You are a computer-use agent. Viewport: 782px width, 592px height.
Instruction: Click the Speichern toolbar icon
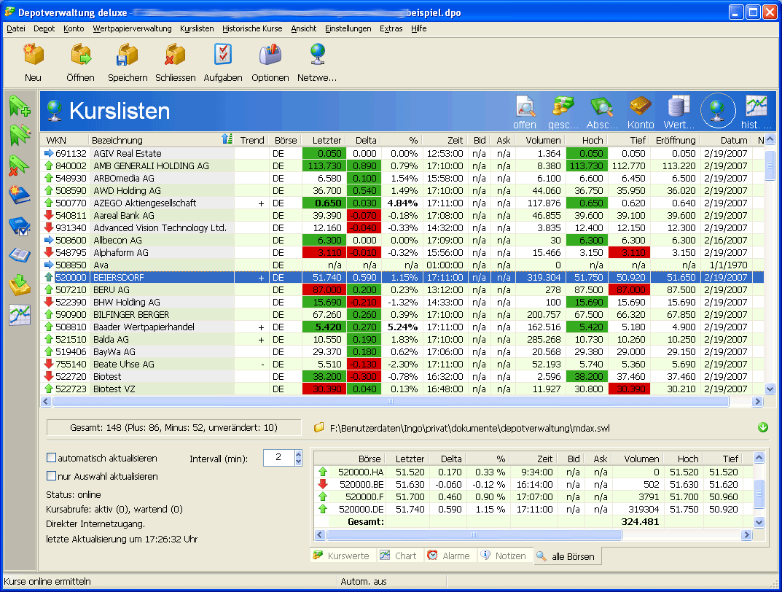pyautogui.click(x=128, y=55)
